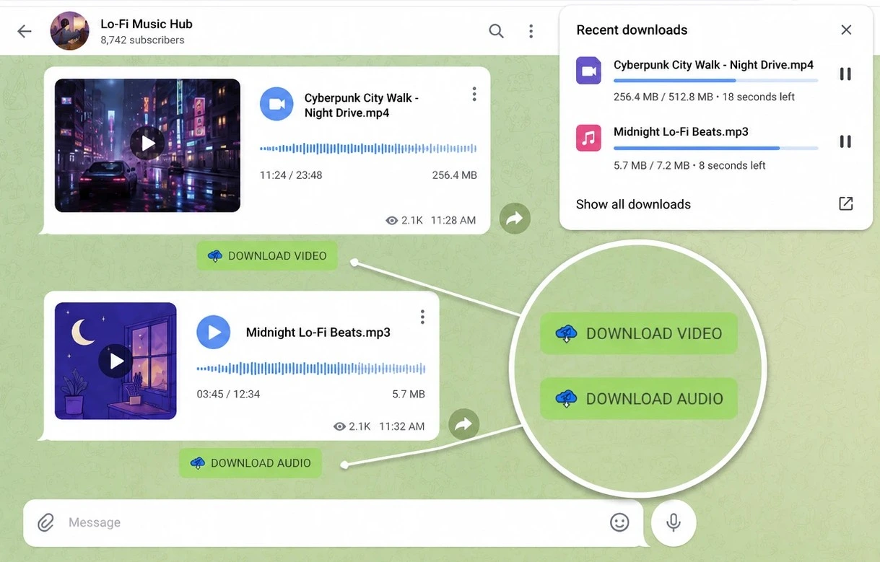The width and height of the screenshot is (880, 562).
Task: Click the view count eye icon at 11:28 AM
Action: [x=392, y=221]
